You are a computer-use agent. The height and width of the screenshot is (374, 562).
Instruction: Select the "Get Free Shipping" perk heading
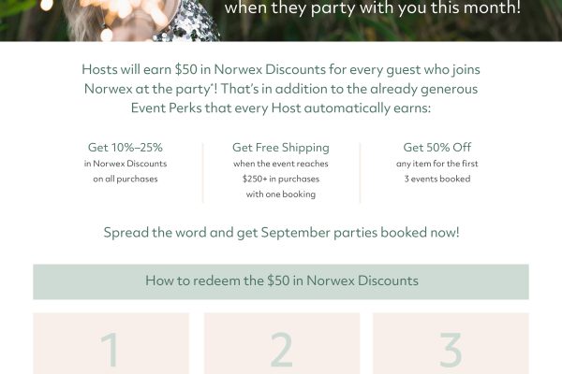(x=281, y=148)
